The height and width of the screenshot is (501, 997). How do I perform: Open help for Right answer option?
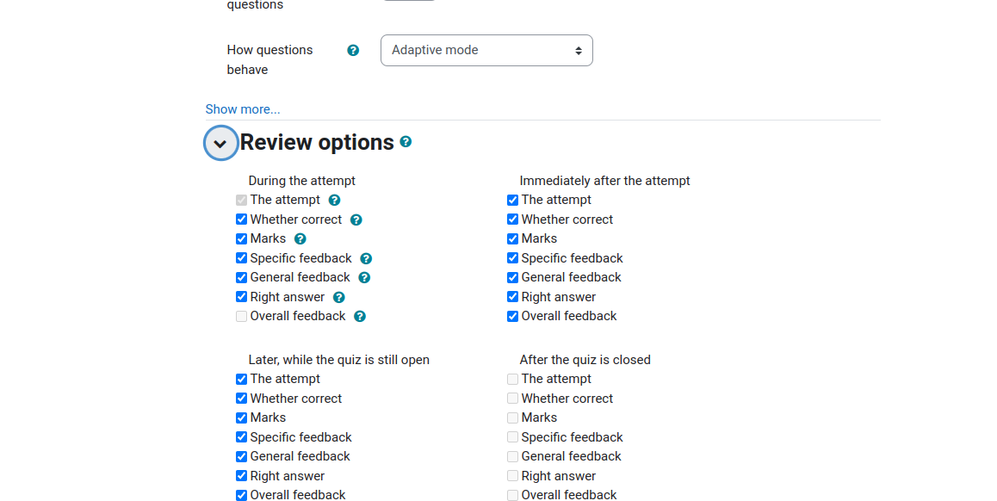point(339,298)
